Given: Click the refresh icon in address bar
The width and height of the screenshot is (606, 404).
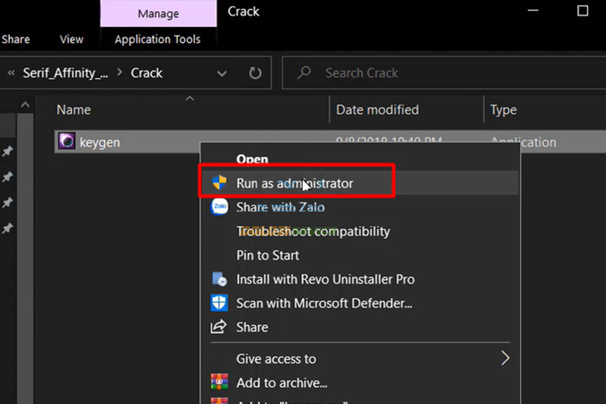Looking at the screenshot, I should [x=255, y=73].
